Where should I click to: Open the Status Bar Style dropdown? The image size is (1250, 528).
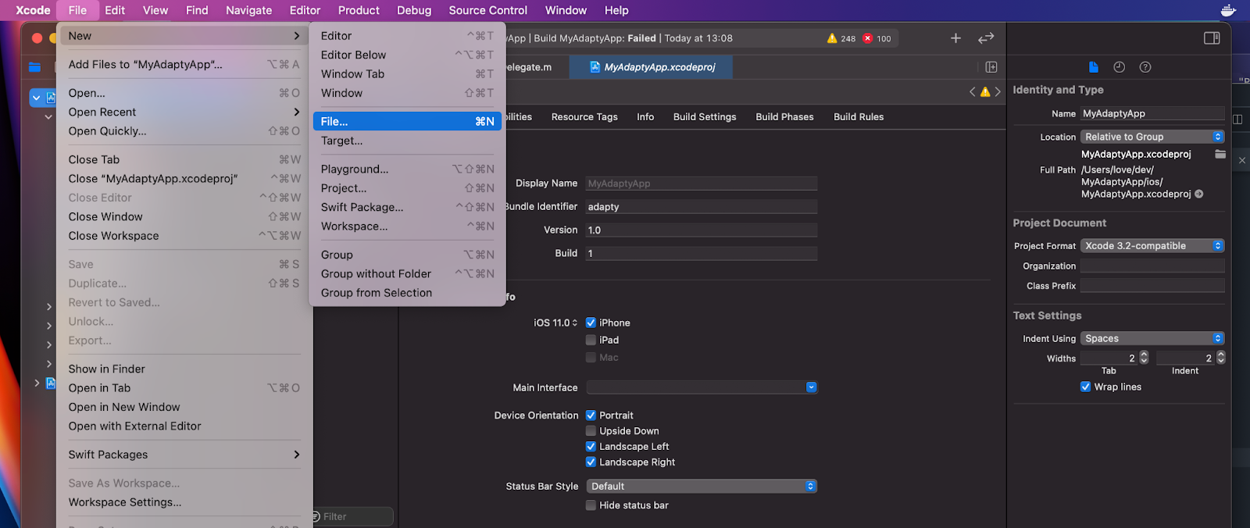tap(701, 486)
